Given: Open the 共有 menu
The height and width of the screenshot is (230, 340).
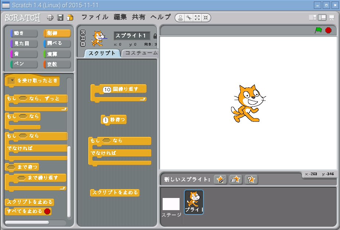Looking at the screenshot, I should [138, 17].
